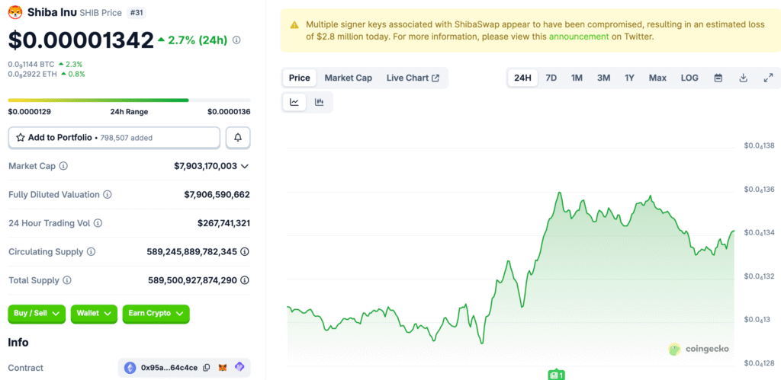Click the #31 rank badge
Image resolution: width=781 pixels, height=380 pixels.
(136, 12)
